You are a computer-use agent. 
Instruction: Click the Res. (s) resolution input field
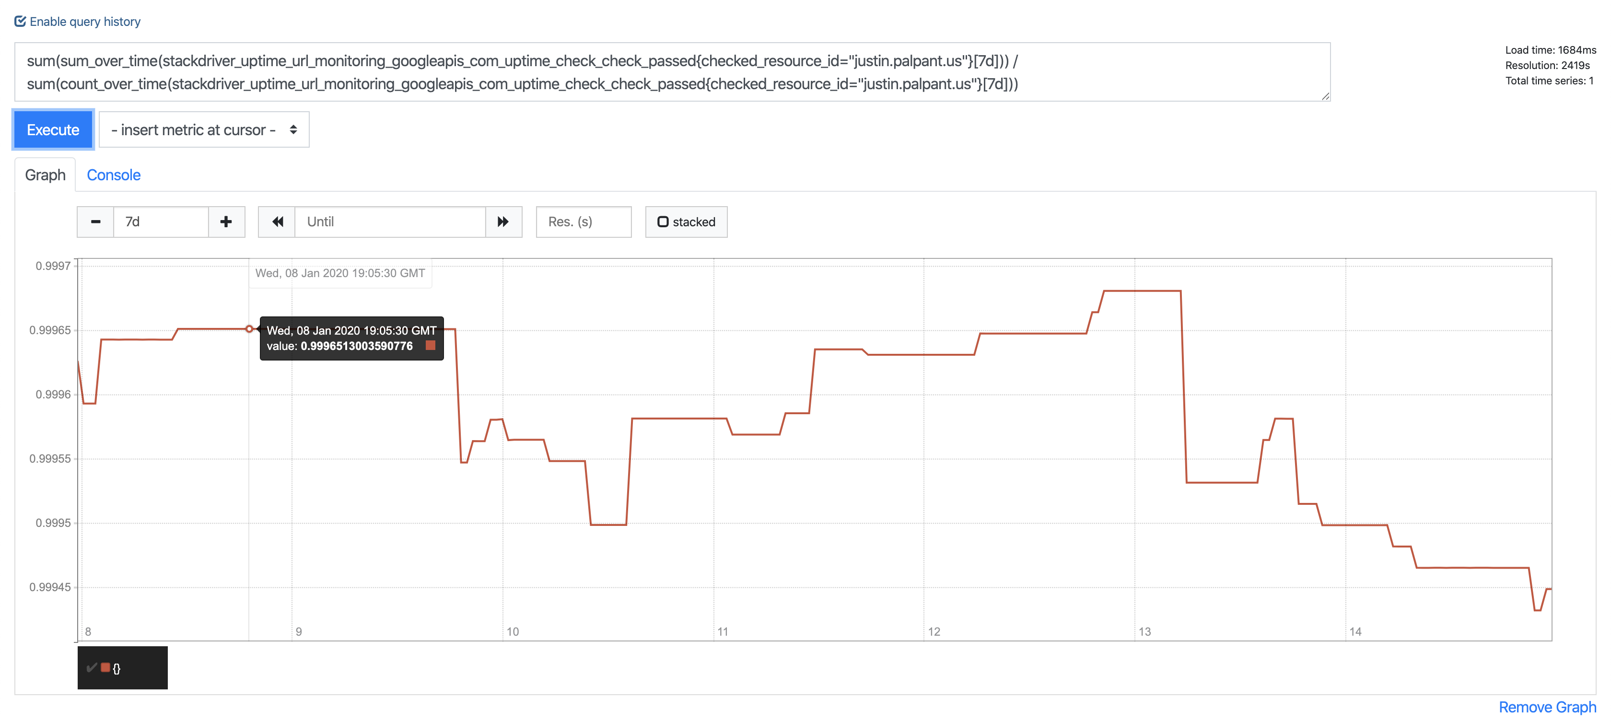click(x=583, y=222)
